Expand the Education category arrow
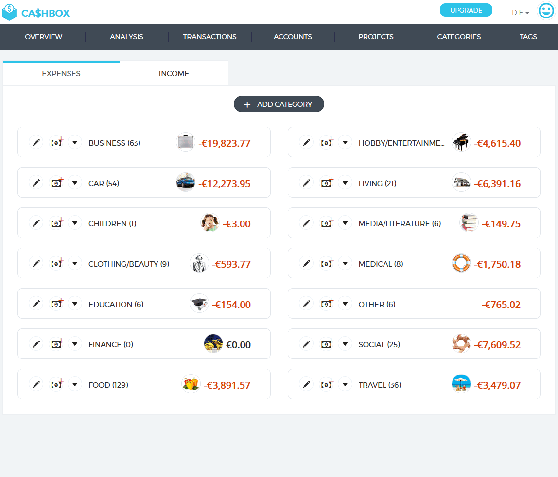The image size is (558, 477). (x=75, y=304)
